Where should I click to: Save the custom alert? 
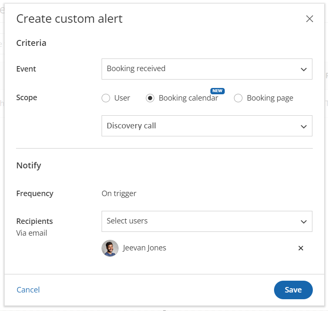293,290
